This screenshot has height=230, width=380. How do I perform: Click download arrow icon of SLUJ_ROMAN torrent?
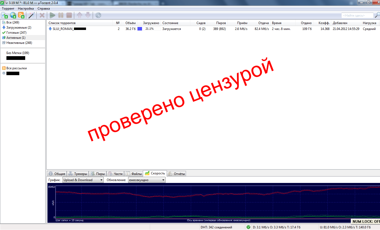pos(50,29)
